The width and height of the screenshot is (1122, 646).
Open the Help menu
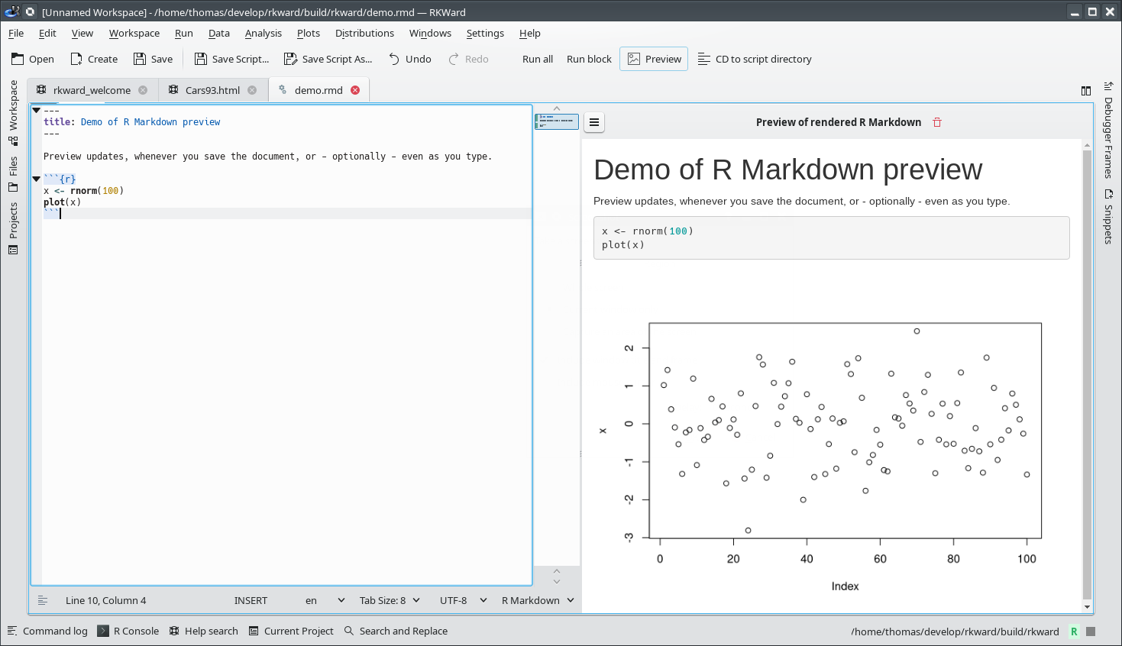tap(530, 33)
